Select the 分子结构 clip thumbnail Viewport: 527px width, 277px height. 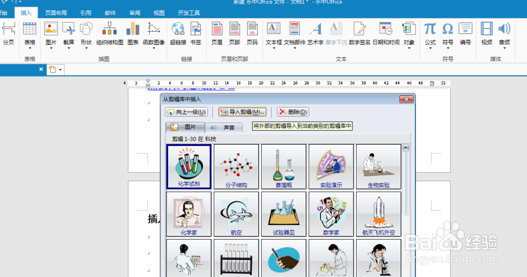click(x=236, y=166)
